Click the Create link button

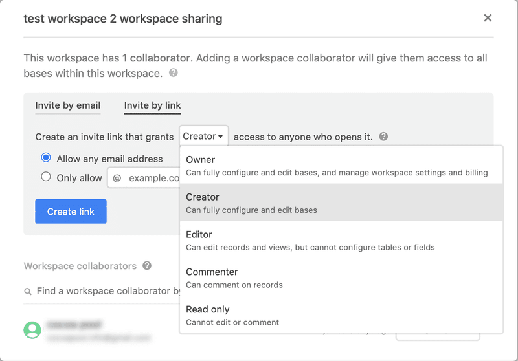pos(71,211)
